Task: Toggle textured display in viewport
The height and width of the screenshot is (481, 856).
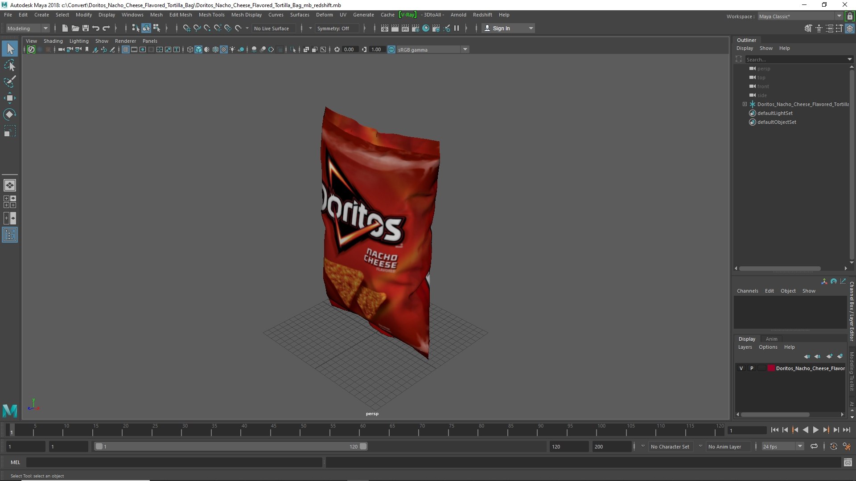Action: pos(224,49)
